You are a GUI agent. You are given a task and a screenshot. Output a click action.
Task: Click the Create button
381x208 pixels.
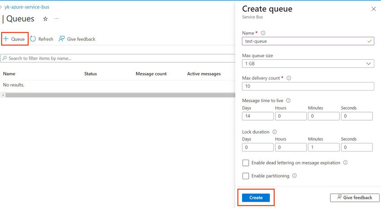(256, 198)
